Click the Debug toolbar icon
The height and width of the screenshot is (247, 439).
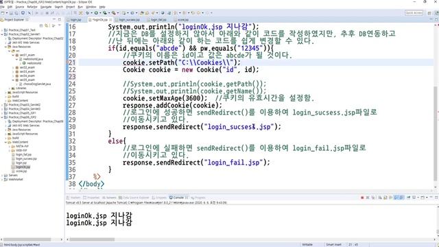[x=88, y=13]
